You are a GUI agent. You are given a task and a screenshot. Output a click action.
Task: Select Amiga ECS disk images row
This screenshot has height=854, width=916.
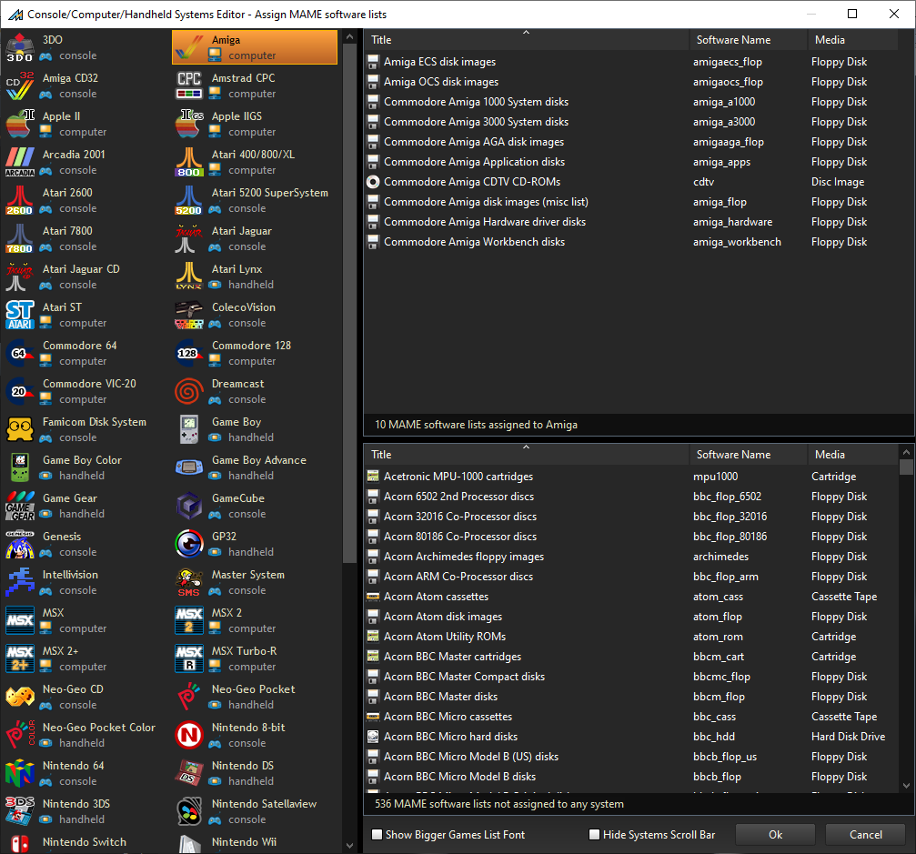click(x=439, y=62)
